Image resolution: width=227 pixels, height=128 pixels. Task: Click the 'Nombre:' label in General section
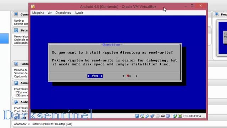tap(19, 21)
